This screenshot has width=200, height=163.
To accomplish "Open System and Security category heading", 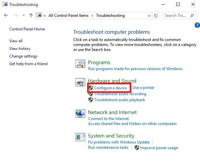I will point(111,136).
